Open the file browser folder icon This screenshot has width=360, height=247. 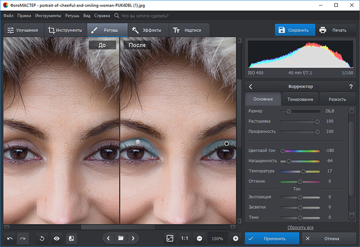click(120, 239)
